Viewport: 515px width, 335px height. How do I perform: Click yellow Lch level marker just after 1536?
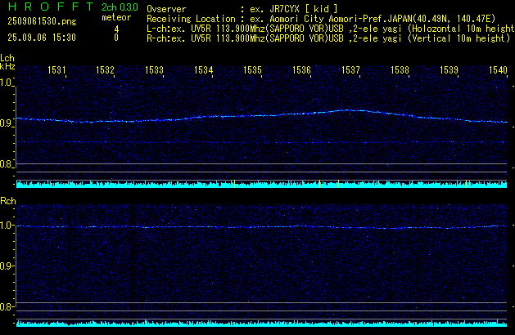(319, 184)
